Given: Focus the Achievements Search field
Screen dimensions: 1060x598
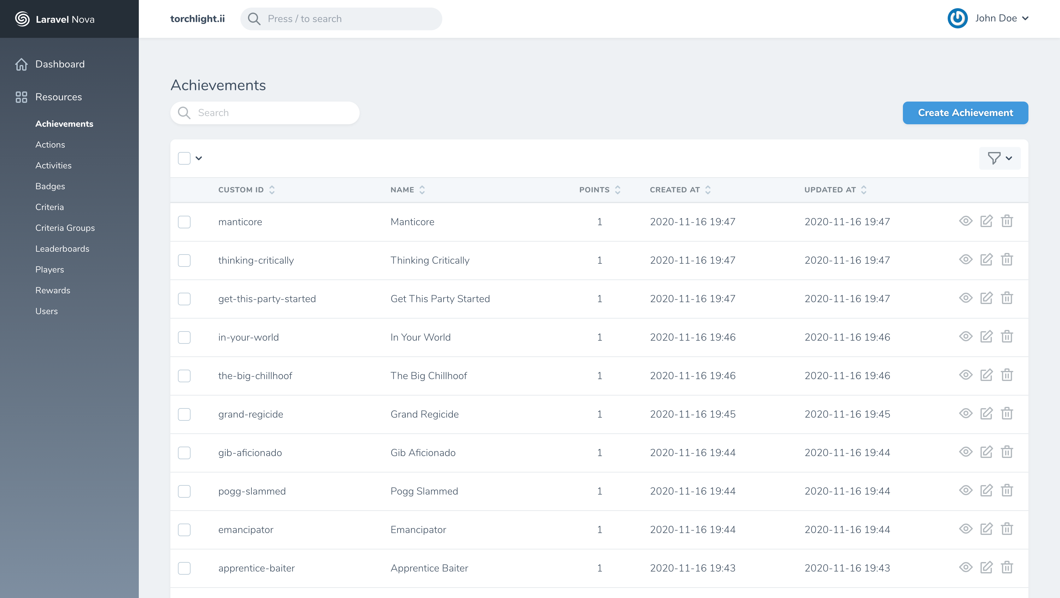Looking at the screenshot, I should tap(265, 113).
